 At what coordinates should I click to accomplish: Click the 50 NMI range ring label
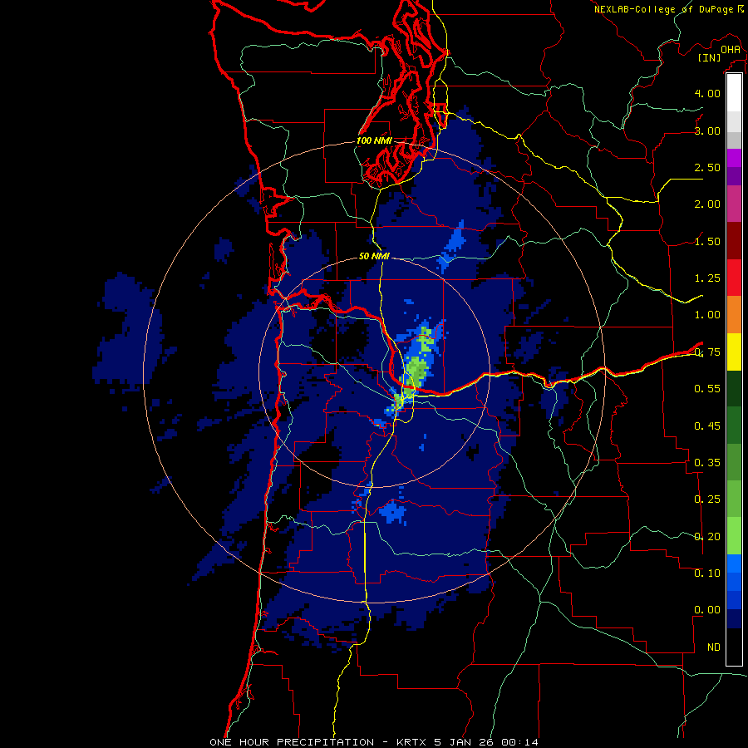[x=374, y=256]
